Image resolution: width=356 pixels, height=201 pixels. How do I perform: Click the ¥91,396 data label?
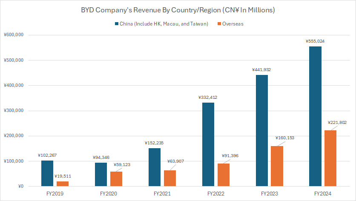[x=230, y=156]
